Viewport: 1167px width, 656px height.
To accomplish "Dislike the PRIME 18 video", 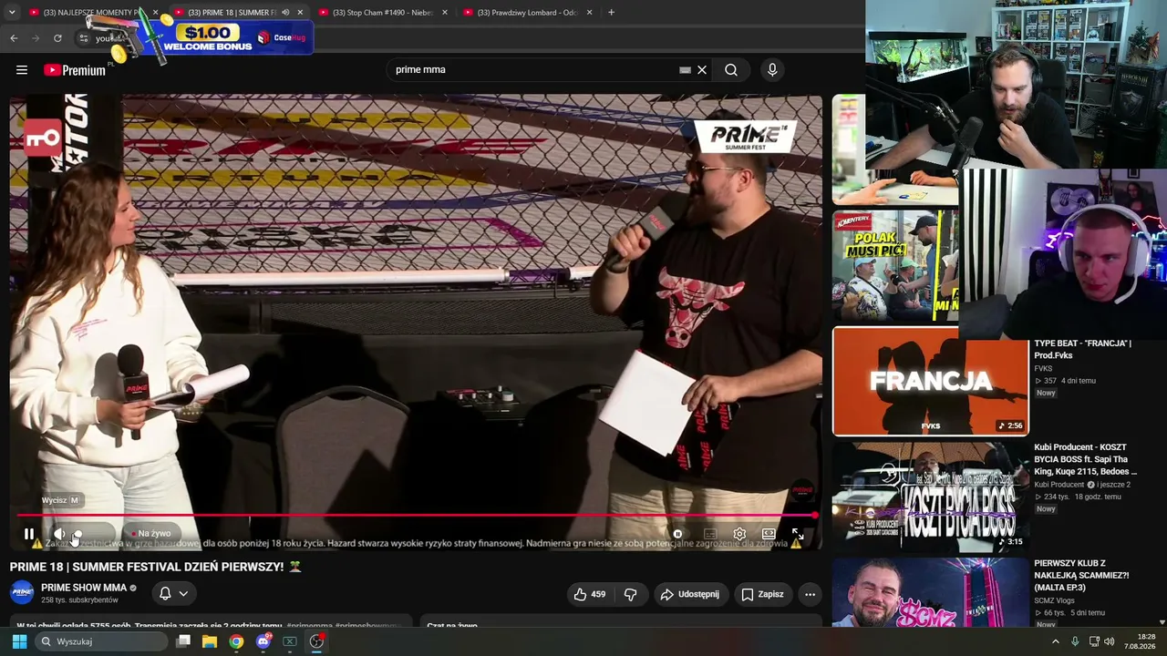I will (630, 594).
